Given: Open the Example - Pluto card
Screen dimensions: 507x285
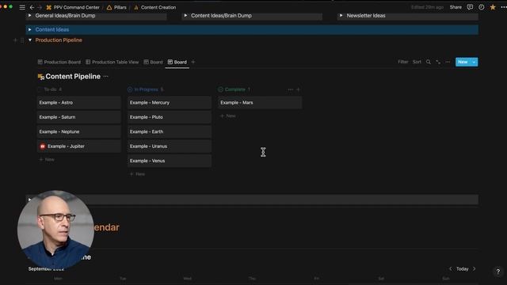Looking at the screenshot, I should (170, 117).
